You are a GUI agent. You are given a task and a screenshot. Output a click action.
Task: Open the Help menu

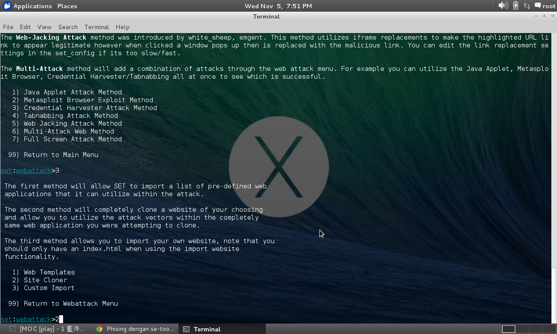tap(122, 27)
